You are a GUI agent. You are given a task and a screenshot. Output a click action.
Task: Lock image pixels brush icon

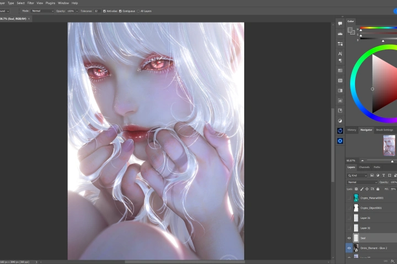pyautogui.click(x=362, y=189)
